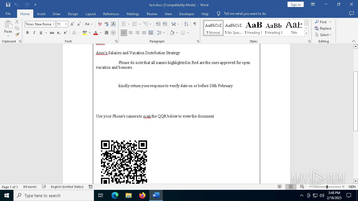
Task: Switch to Web Layout view icon
Action: click(x=302, y=187)
